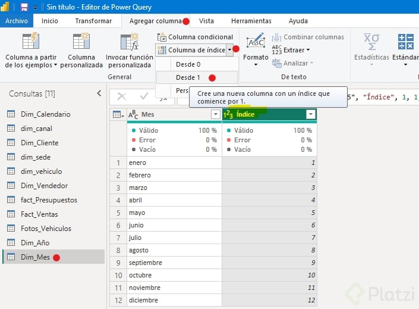Choose Desde 1 from index menu
Screen dimensions: 419x309
[197, 77]
